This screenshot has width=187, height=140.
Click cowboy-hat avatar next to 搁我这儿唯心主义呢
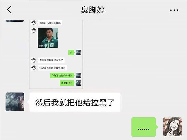coord(34,23)
